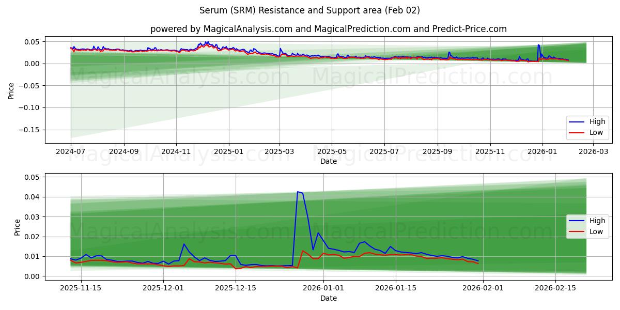Select the Date axis label on bottom chart

(x=328, y=298)
